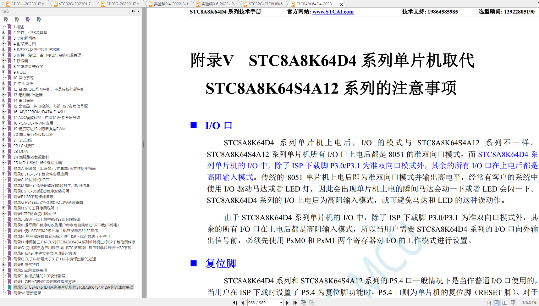
Task: Expand the bookmarks panel with double-arrow icon
Action: click(x=134, y=11)
